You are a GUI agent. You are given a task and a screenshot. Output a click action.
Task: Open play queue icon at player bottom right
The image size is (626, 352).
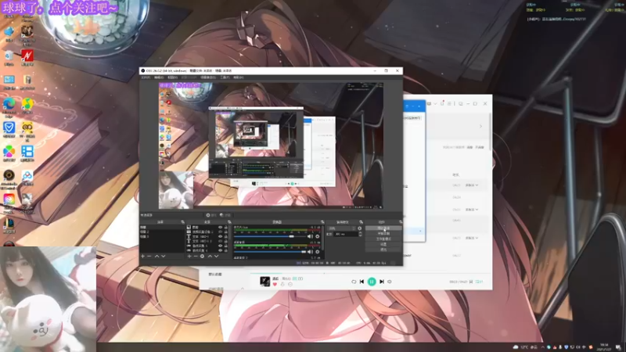(x=479, y=282)
